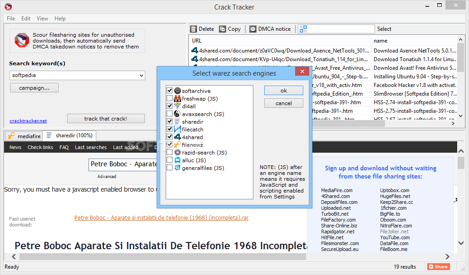Tick the generalfiles (JS) checkbox
Viewport: 469px width, 275px height.
(x=170, y=168)
